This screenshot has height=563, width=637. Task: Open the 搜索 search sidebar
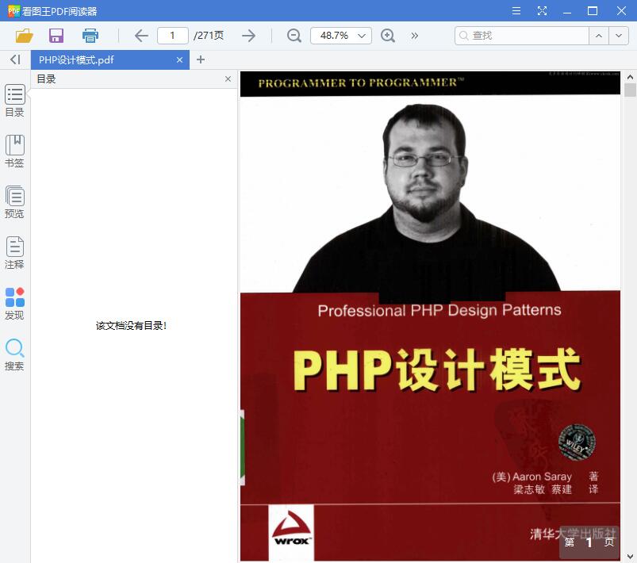click(x=14, y=354)
